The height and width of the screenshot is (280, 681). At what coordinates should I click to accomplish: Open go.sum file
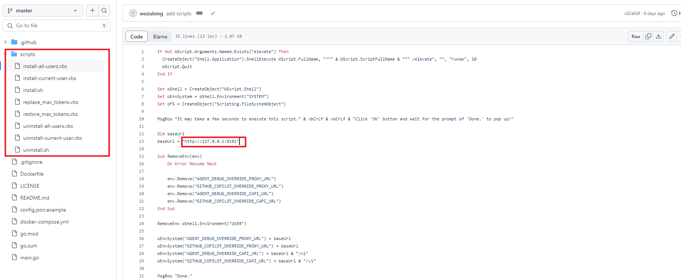[28, 246]
